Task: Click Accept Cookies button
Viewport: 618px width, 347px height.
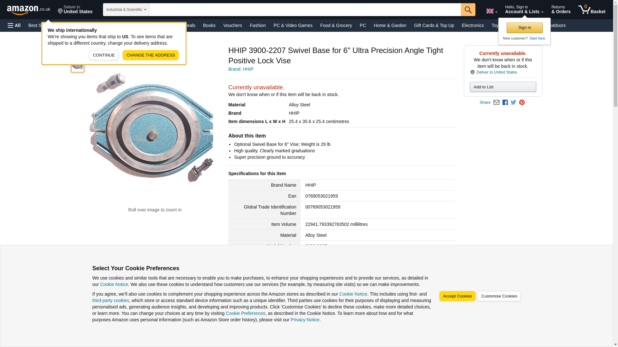Action: tap(457, 296)
